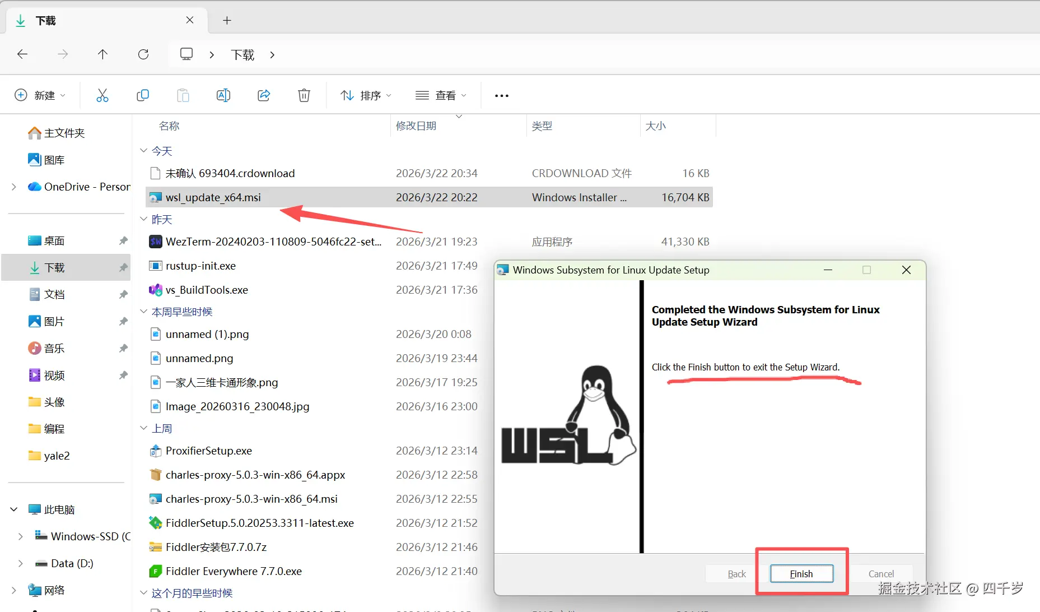
Task: Expand the OneDrive tree node
Action: pos(14,187)
